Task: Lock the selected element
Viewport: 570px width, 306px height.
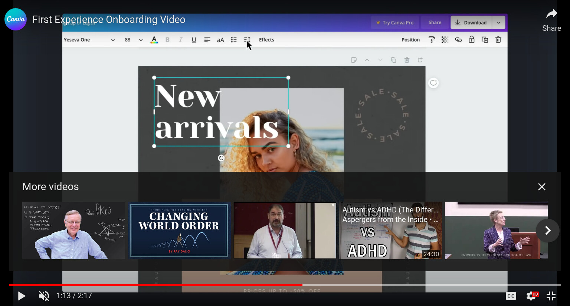Action: coord(472,40)
